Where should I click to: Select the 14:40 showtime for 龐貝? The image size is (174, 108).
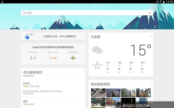coord(25,104)
